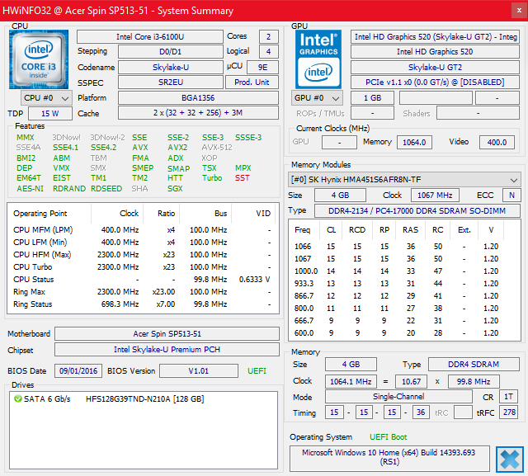Image resolution: width=528 pixels, height=476 pixels.
Task: Close the System Summary window
Action: click(x=519, y=11)
